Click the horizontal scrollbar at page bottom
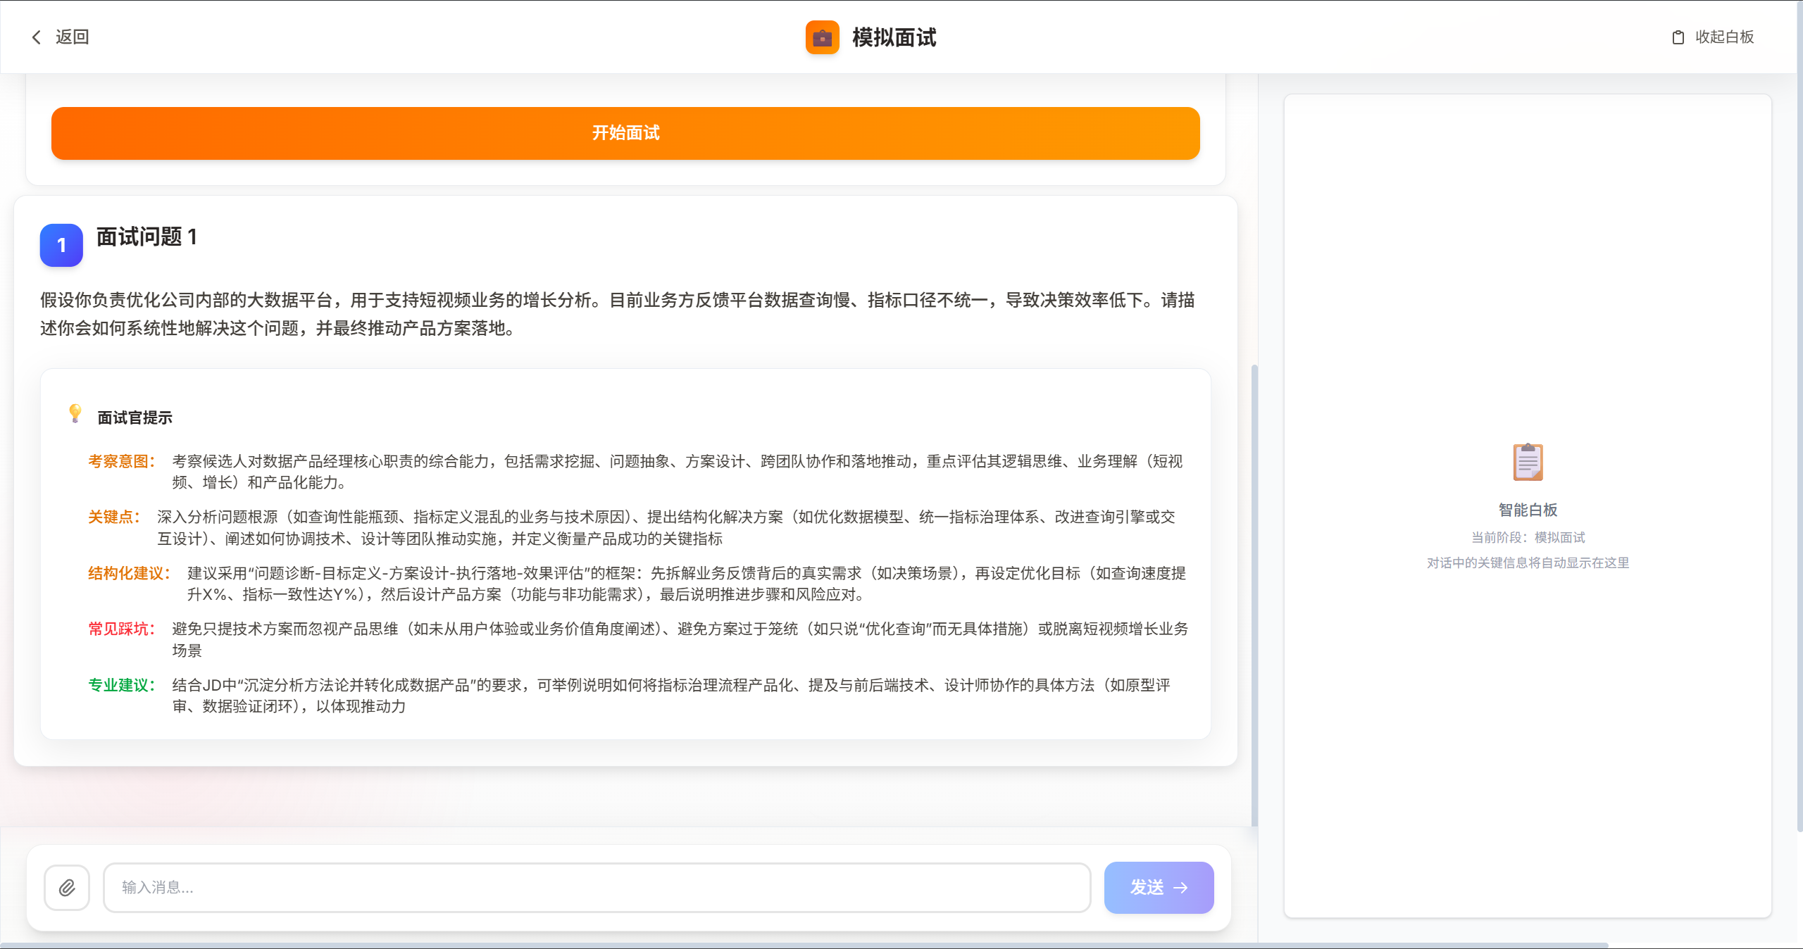 coord(804,945)
